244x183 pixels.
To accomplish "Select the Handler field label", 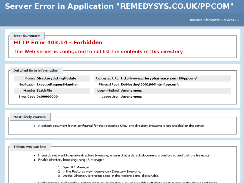I will click(x=30, y=90).
